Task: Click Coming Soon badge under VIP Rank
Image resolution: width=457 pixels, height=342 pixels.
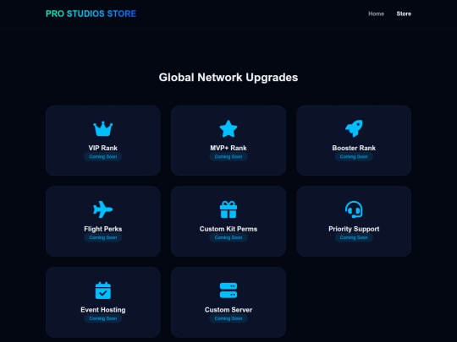Action: click(103, 156)
